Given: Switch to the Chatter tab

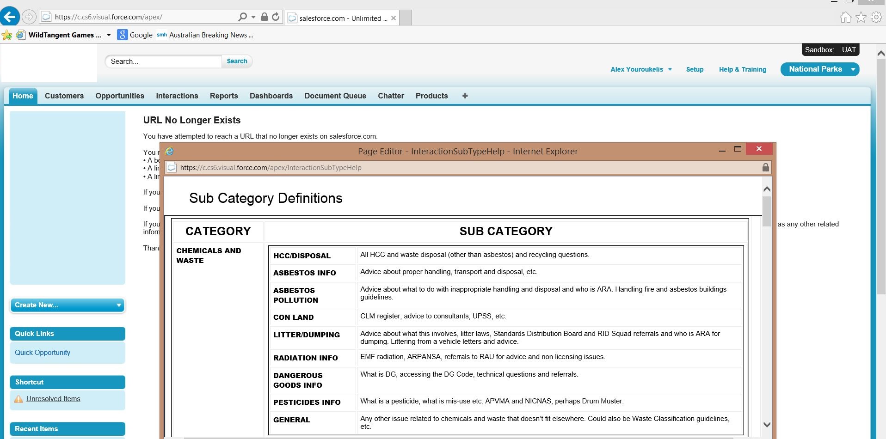Looking at the screenshot, I should tap(391, 96).
